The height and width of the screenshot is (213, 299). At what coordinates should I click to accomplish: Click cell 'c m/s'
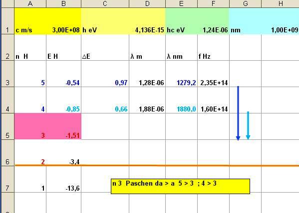tap(30, 21)
